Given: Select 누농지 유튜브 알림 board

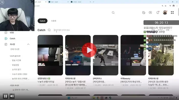Looking at the screenshot, I should click(20, 74).
